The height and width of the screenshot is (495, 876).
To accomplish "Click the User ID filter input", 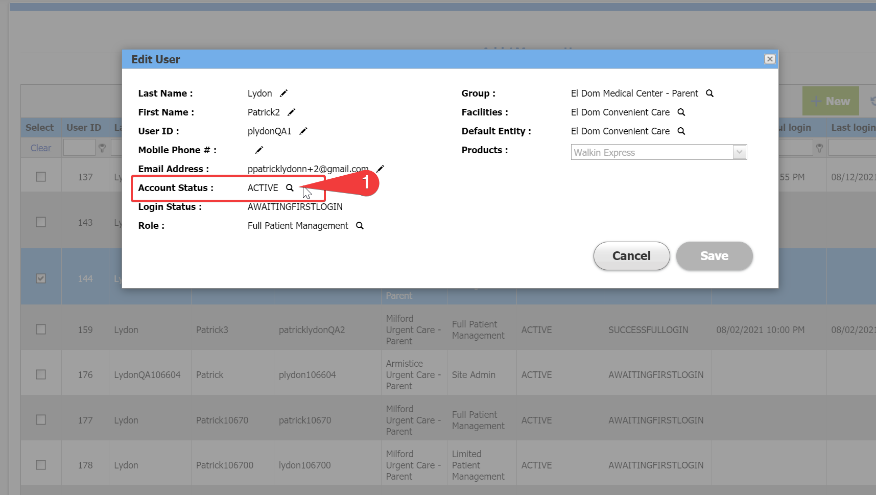I will (79, 148).
